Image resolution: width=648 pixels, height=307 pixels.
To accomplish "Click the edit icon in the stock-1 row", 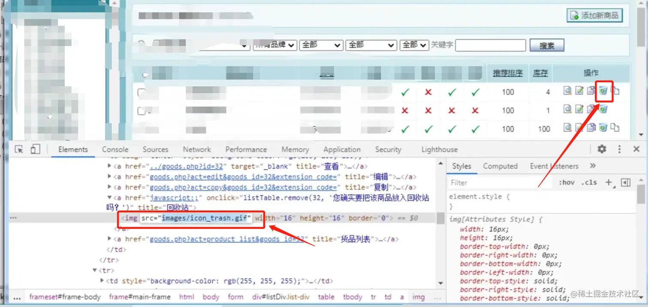I will (x=579, y=109).
